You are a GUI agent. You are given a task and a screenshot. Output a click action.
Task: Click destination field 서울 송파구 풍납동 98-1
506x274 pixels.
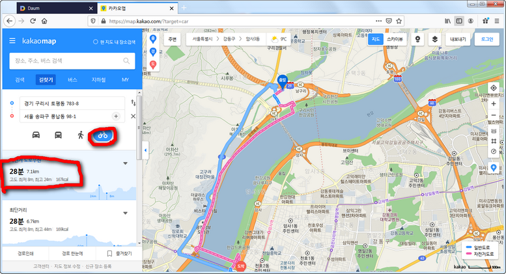point(72,116)
